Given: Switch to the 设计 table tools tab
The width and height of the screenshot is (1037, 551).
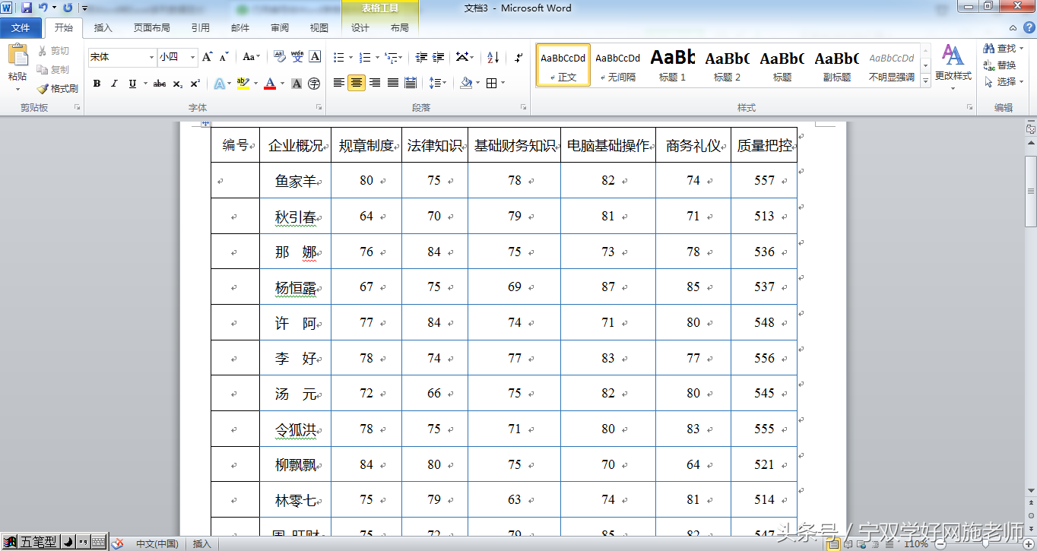Looking at the screenshot, I should click(x=360, y=27).
